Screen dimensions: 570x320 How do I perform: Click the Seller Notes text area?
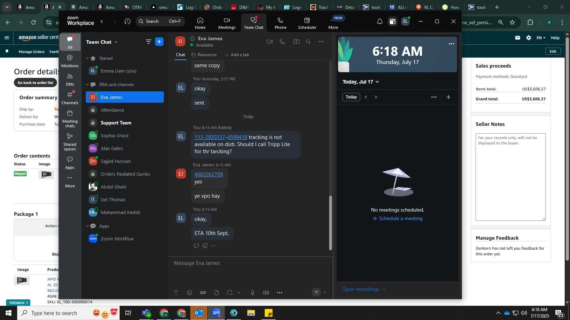coord(511,177)
